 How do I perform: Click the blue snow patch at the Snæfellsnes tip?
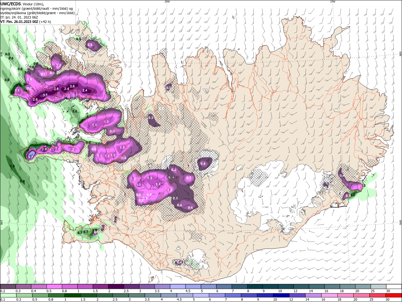[x=31, y=155]
